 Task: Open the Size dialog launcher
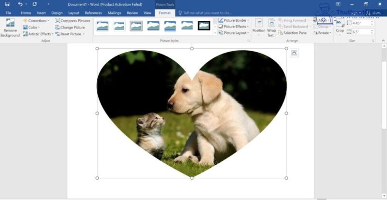(x=373, y=41)
